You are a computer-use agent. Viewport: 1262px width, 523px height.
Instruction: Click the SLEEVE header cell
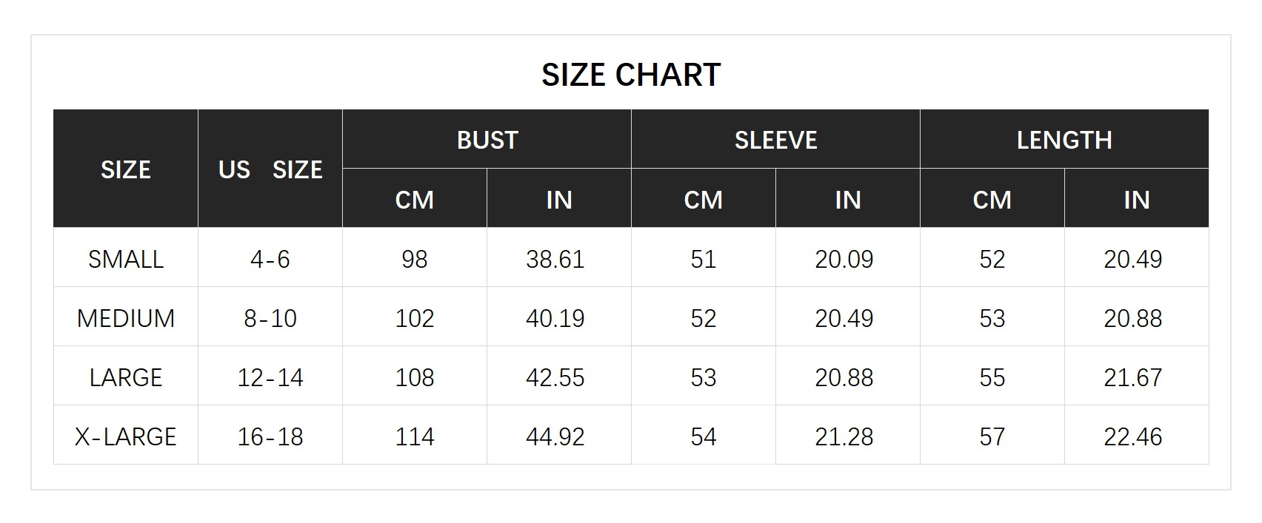pos(775,140)
